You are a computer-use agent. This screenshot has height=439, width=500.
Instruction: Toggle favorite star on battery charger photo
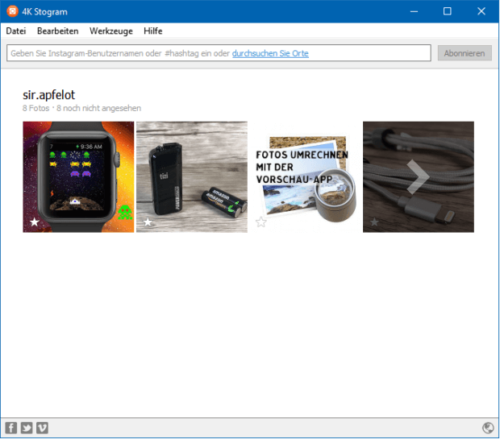click(148, 222)
